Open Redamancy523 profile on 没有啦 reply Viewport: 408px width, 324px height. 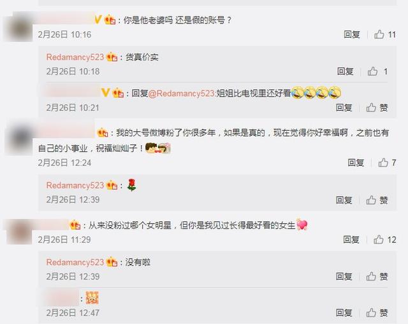click(x=75, y=262)
